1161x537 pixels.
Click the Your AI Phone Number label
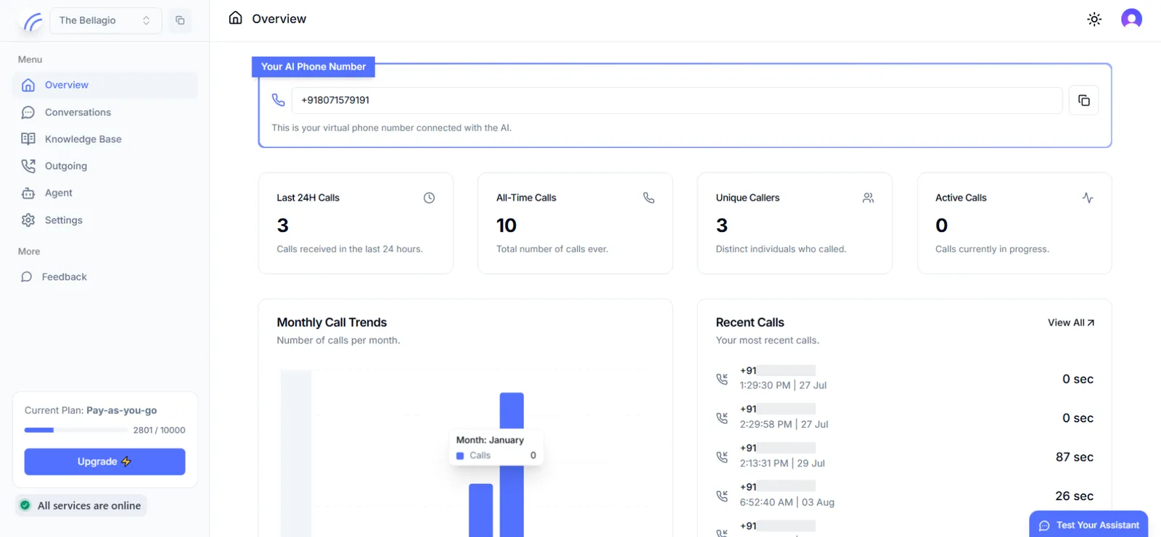313,67
